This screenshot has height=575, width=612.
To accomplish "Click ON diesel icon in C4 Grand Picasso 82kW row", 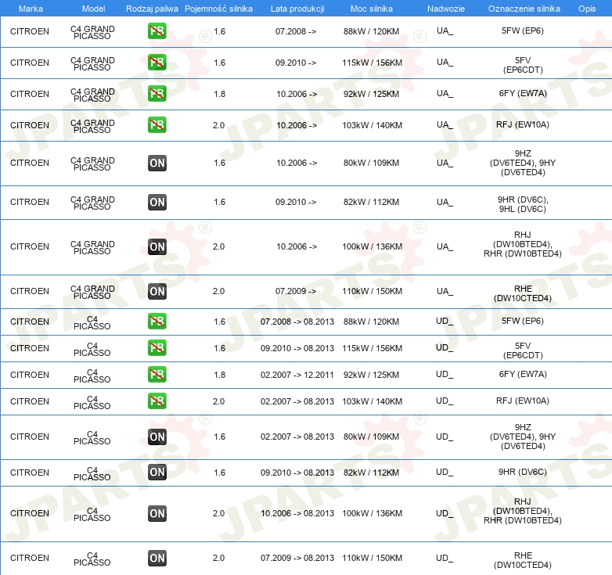I will (157, 202).
